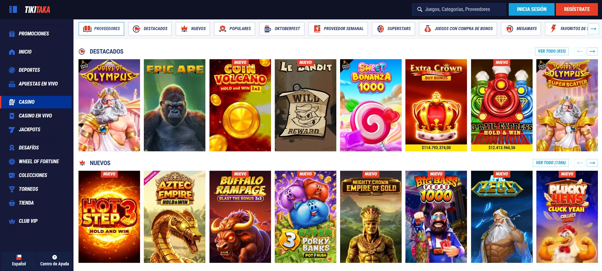The image size is (602, 271).
Task: Open Casino en Vivo menu label
Action: (x=35, y=116)
